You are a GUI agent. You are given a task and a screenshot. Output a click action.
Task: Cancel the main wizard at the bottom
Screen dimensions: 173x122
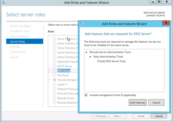159,116
